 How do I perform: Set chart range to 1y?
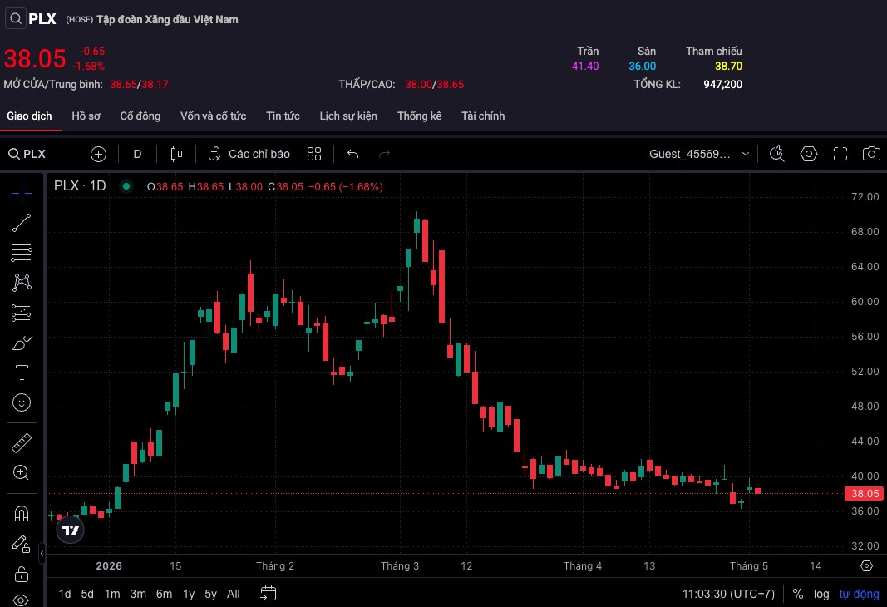coord(189,594)
